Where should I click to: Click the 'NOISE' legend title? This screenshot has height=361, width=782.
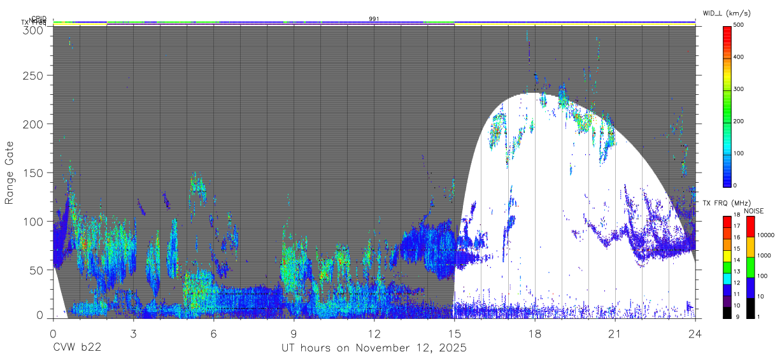(x=753, y=211)
